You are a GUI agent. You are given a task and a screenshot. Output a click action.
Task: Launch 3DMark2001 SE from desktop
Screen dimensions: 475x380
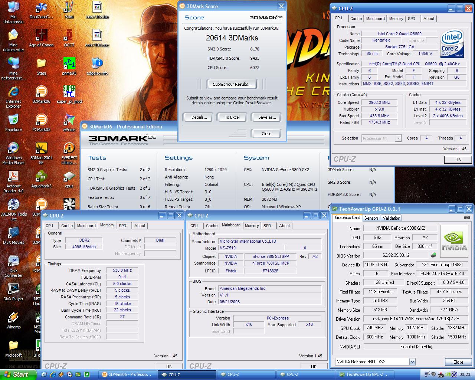coord(41,153)
